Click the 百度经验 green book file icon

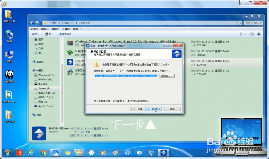[x=70, y=53]
